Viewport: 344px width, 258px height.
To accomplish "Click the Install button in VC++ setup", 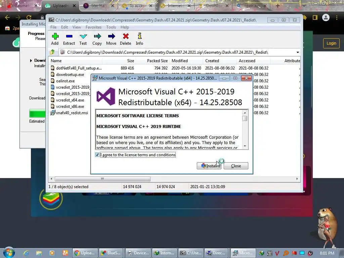I will coord(209,166).
